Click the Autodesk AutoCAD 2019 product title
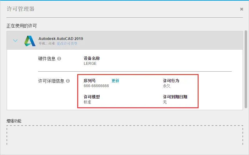The image size is (249, 155). (x=61, y=39)
